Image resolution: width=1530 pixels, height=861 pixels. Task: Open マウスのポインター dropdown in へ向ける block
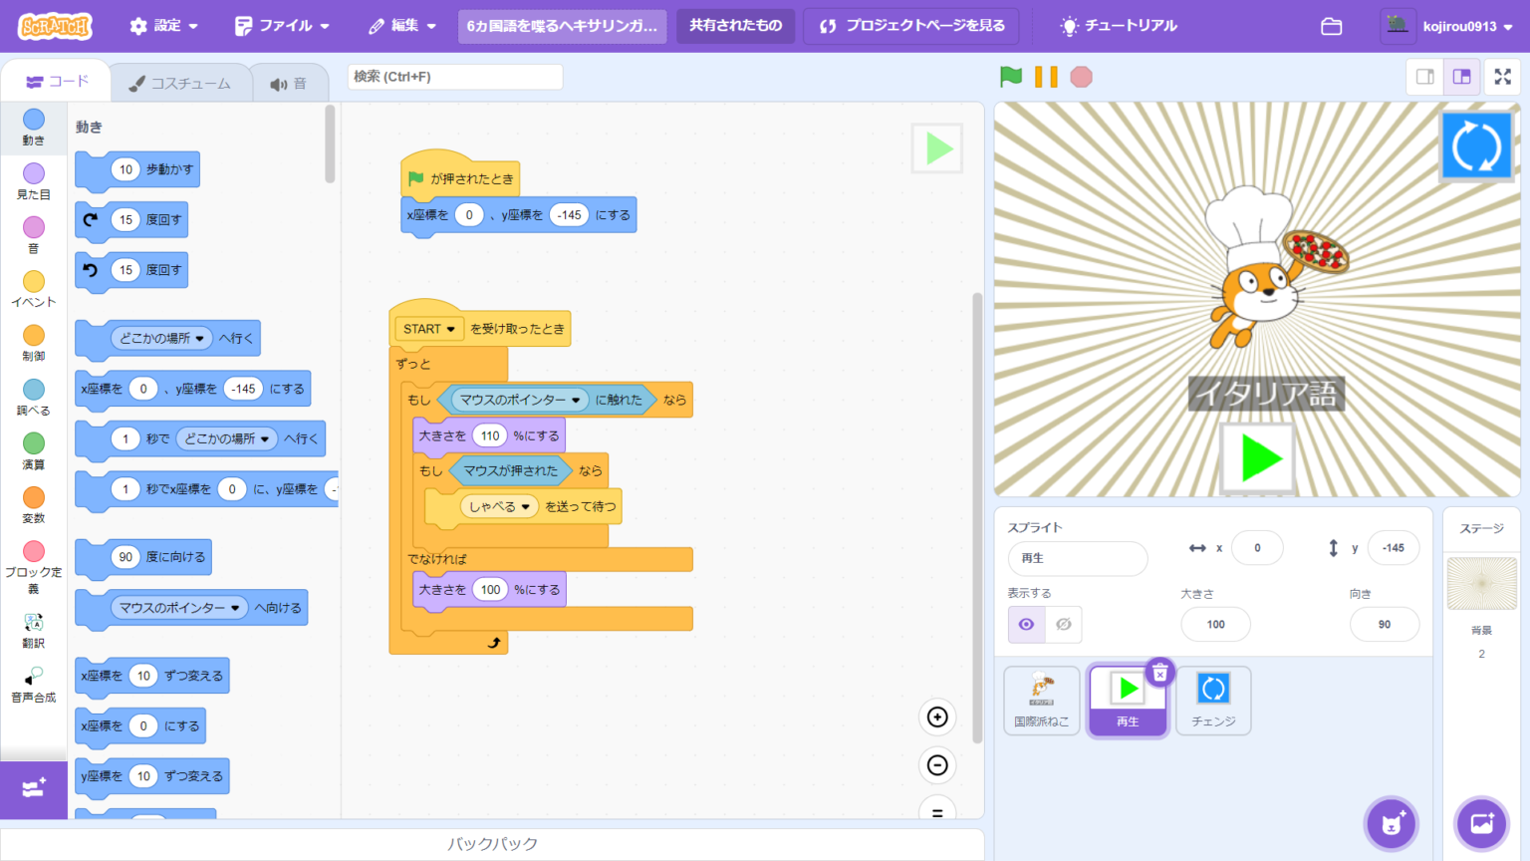pyautogui.click(x=180, y=608)
